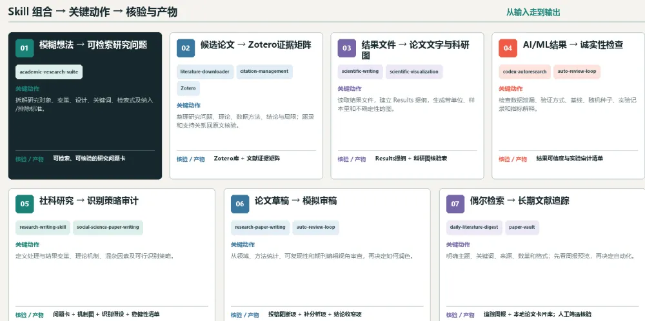Image resolution: width=645 pixels, height=321 pixels.
Task: Click the blue 06 number badge
Action: pyautogui.click(x=240, y=204)
